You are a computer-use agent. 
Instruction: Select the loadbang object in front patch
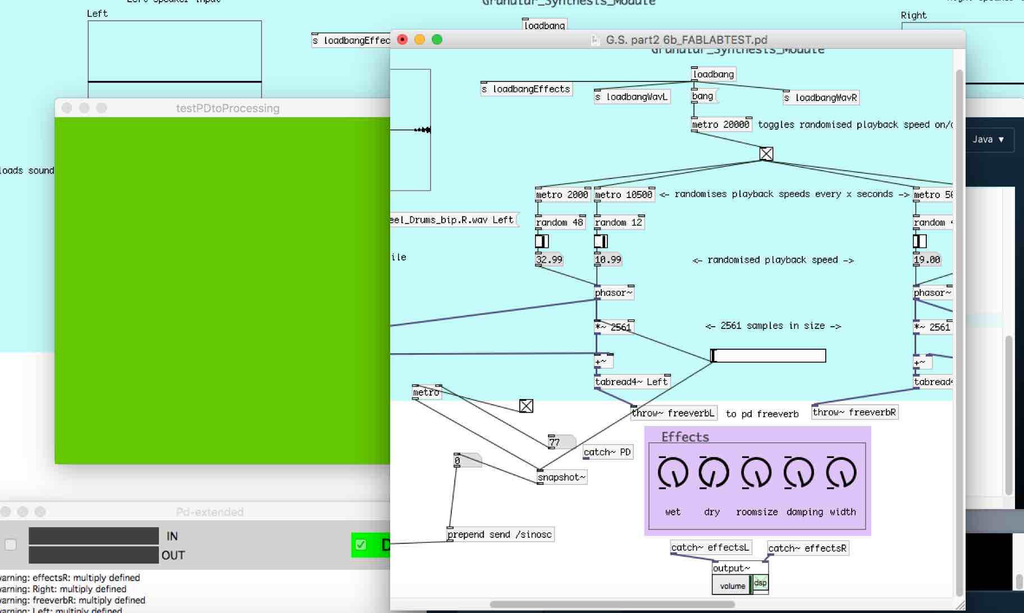714,74
